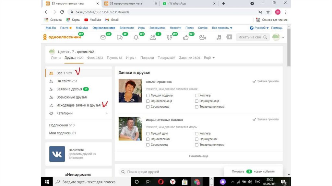The height and width of the screenshot is (186, 332).
Task: Click the search magnifier icon in site search
Action: [x=265, y=37]
